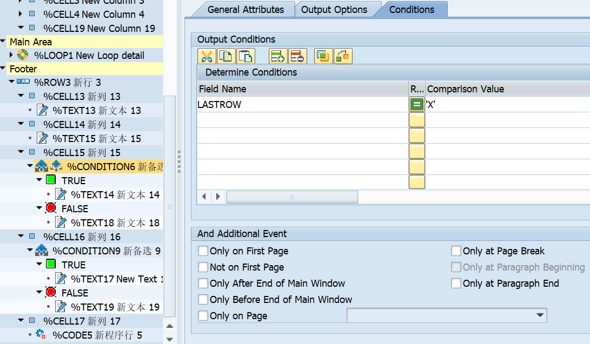The height and width of the screenshot is (344, 590).
Task: Switch to the General Attributes tab
Action: [248, 9]
